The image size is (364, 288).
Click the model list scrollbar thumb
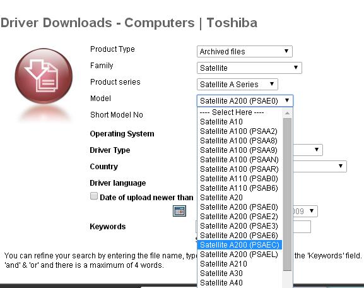click(287, 195)
